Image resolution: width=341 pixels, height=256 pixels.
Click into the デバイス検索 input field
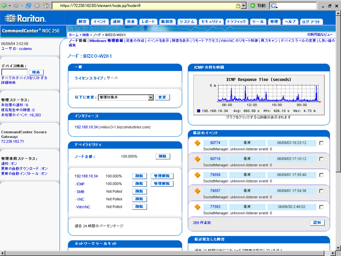pyautogui.click(x=14, y=72)
